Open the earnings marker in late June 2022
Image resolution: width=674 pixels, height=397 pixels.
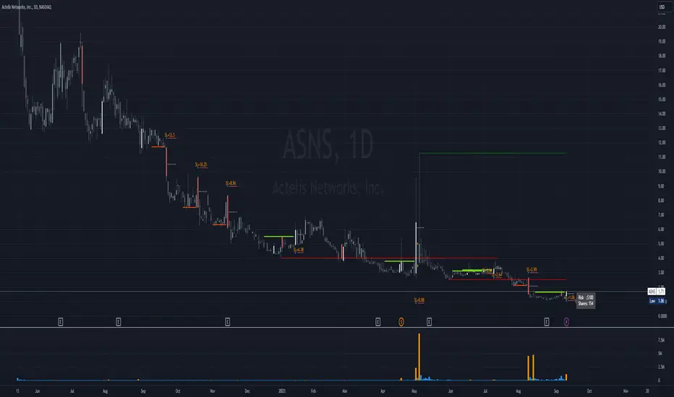coord(61,321)
